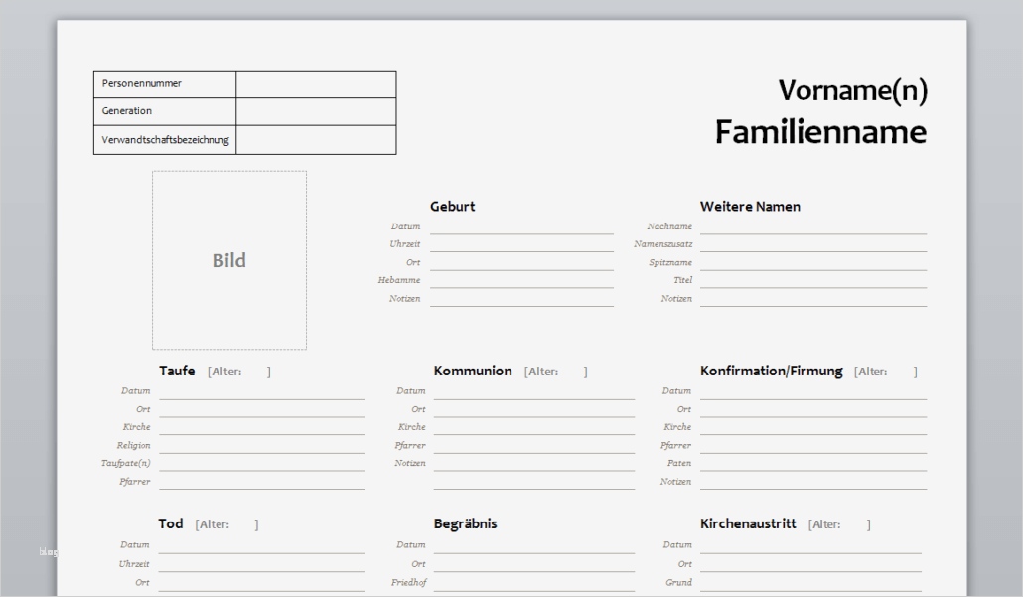This screenshot has height=597, width=1023.
Task: Click the "Grund" field label
Action: click(x=678, y=583)
